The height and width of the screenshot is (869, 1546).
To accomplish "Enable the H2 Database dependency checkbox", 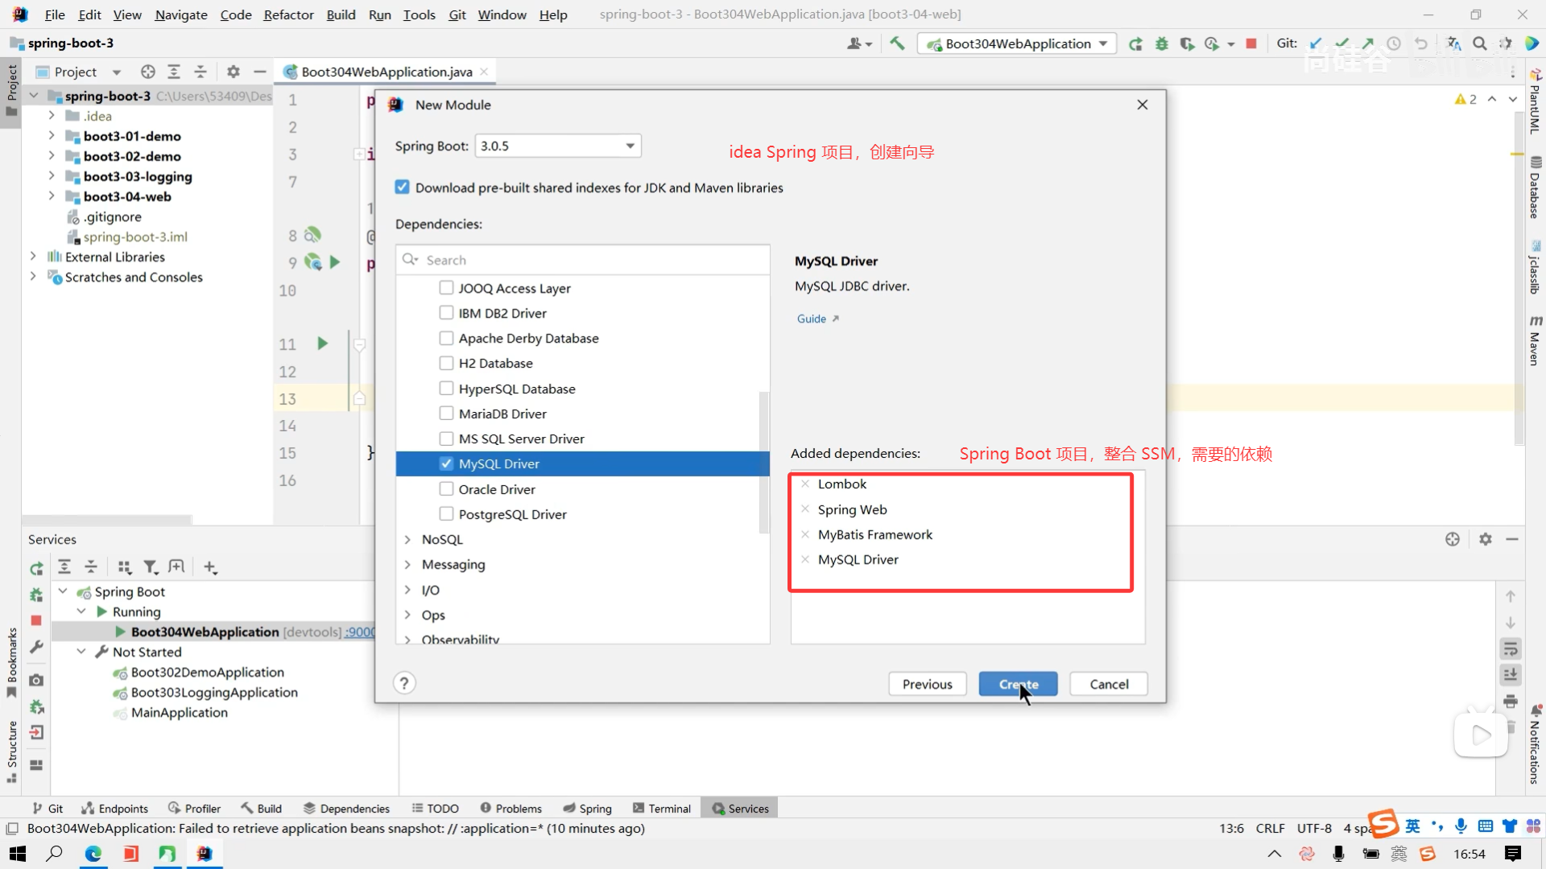I will [x=446, y=363].
